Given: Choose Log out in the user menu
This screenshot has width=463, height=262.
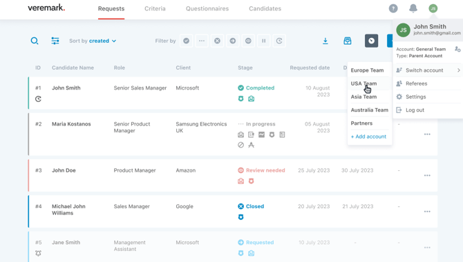Looking at the screenshot, I should coord(428,110).
